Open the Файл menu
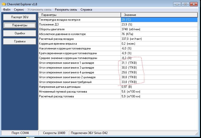This screenshot has height=138, width=201. (7, 10)
